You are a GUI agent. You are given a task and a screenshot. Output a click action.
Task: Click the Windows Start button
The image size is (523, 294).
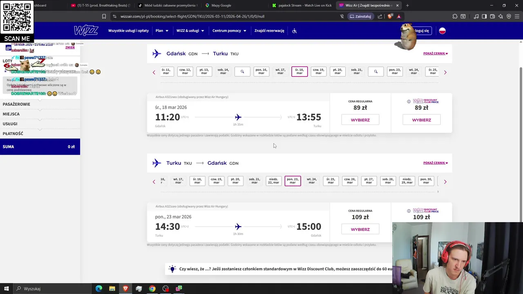[x=7, y=289]
